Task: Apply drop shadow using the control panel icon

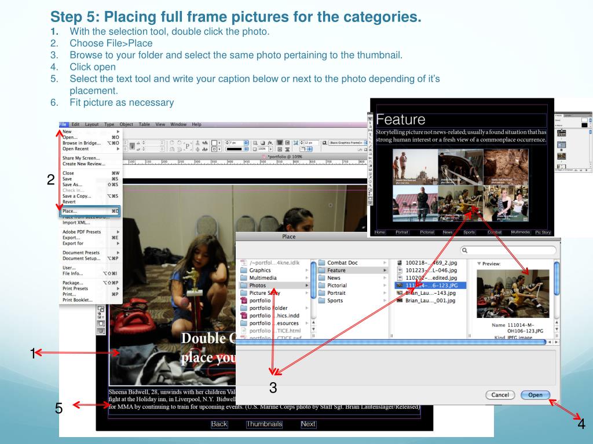Action: point(263,143)
